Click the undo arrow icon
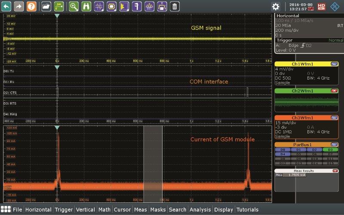 (x=7, y=6)
